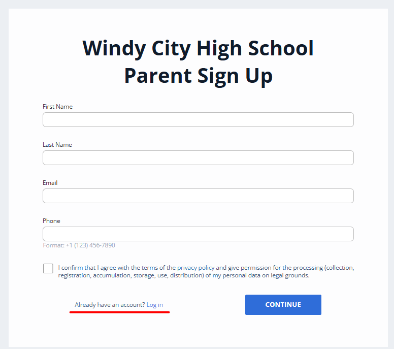Click the First Name input field
This screenshot has width=394, height=349.
tap(198, 120)
